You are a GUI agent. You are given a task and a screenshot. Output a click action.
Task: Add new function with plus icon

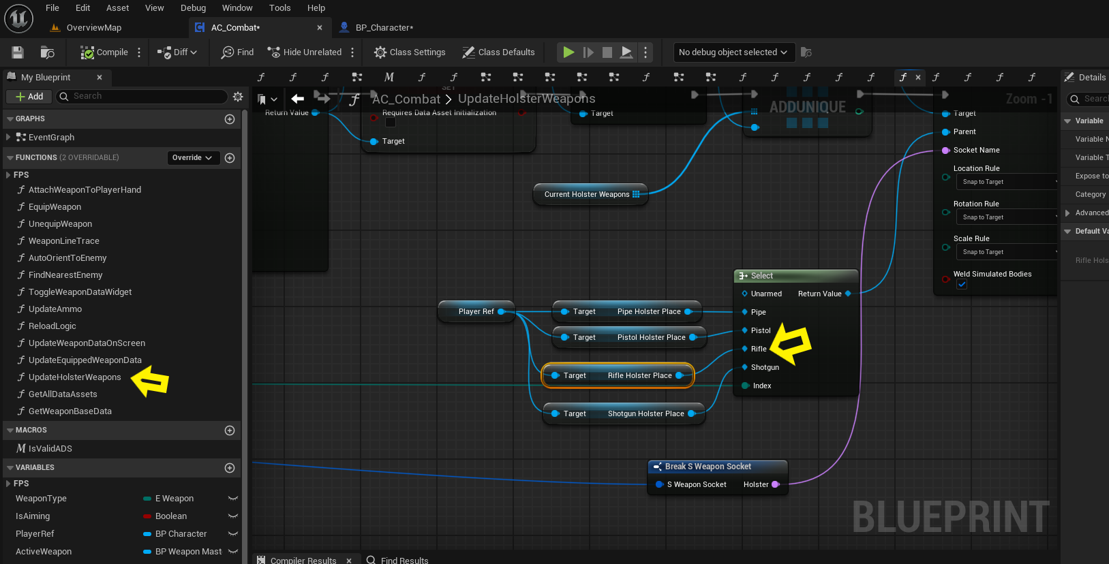pos(230,158)
